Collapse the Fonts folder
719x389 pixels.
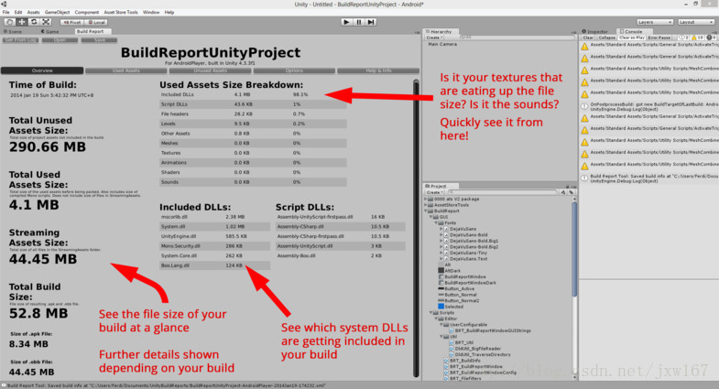click(x=436, y=223)
